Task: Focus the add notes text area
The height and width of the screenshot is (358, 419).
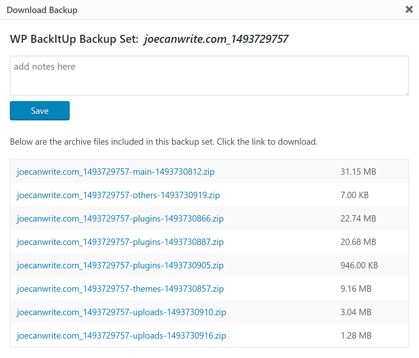Action: click(x=209, y=75)
